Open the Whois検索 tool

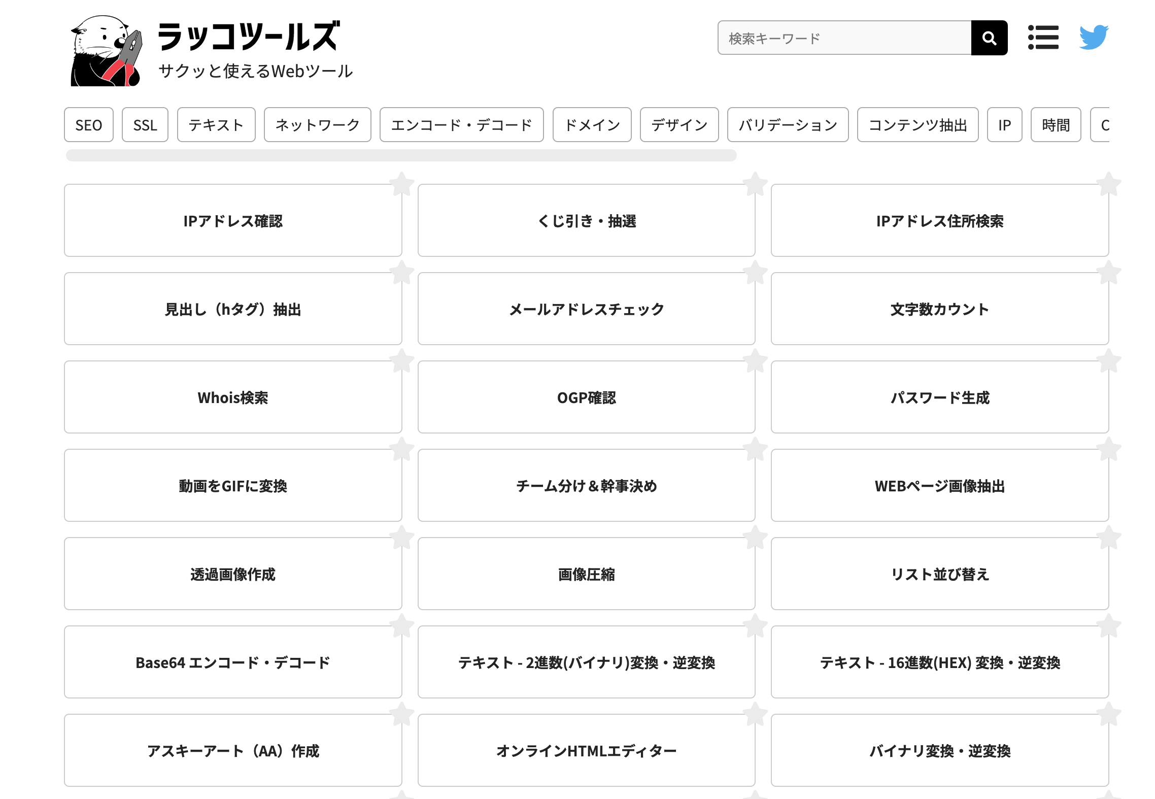233,397
